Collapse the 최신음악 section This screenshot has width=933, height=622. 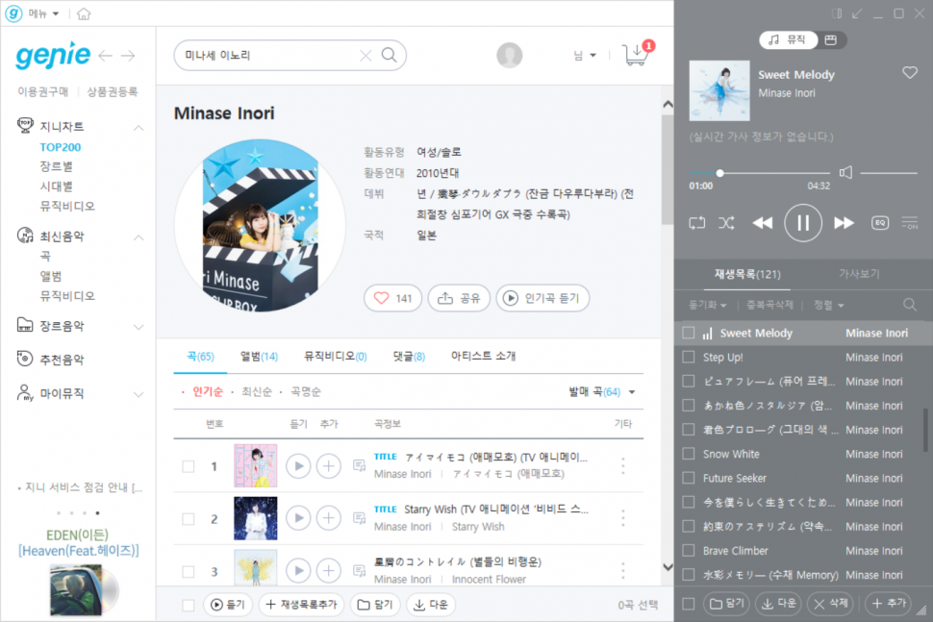[139, 237]
